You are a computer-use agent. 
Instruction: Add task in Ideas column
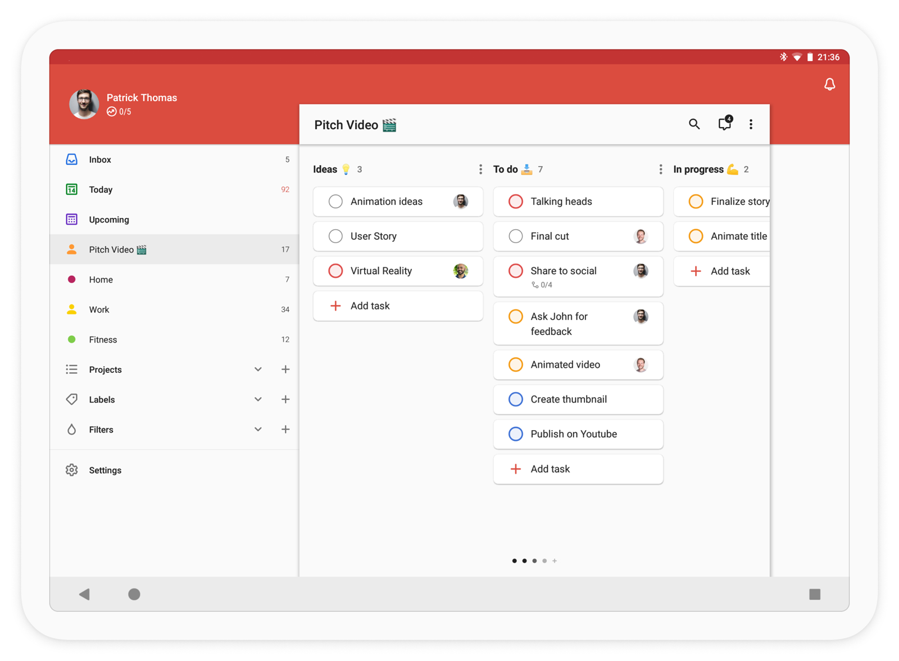[x=398, y=306]
